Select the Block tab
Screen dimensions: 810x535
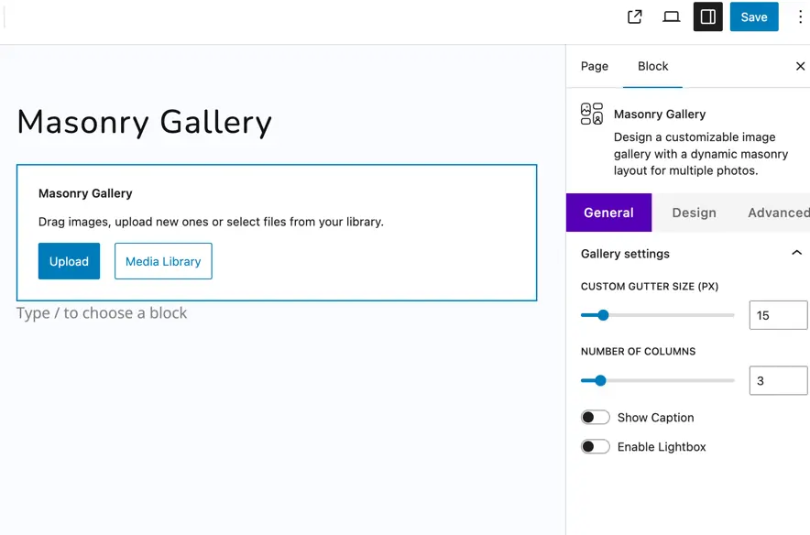[652, 66]
